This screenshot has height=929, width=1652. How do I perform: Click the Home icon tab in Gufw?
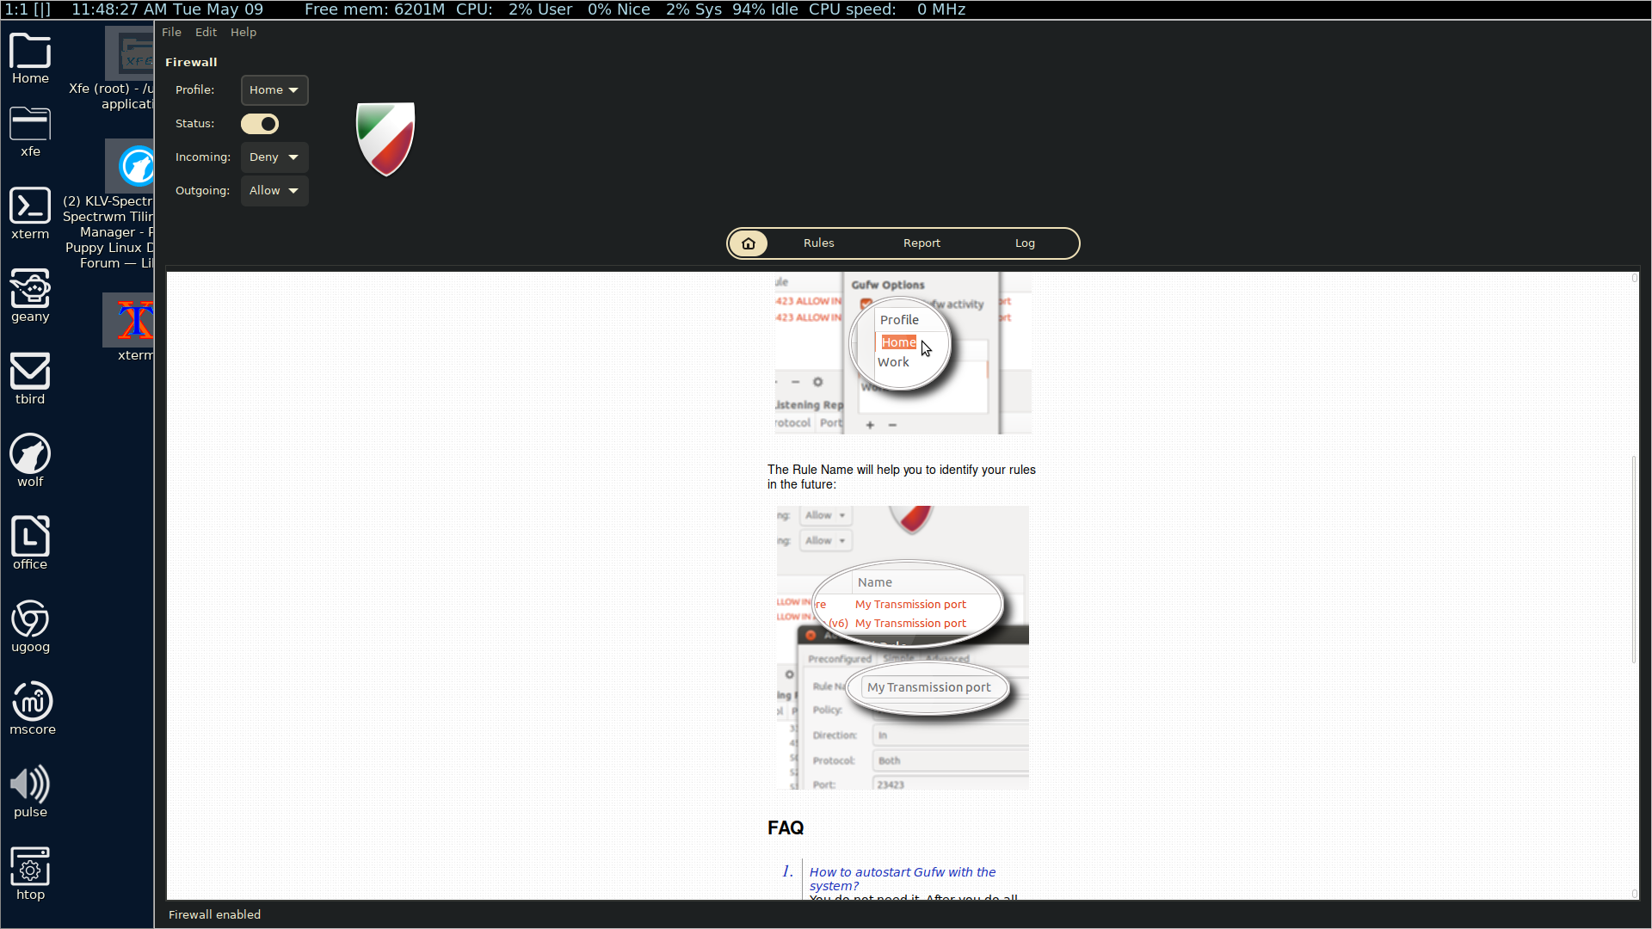tap(749, 243)
